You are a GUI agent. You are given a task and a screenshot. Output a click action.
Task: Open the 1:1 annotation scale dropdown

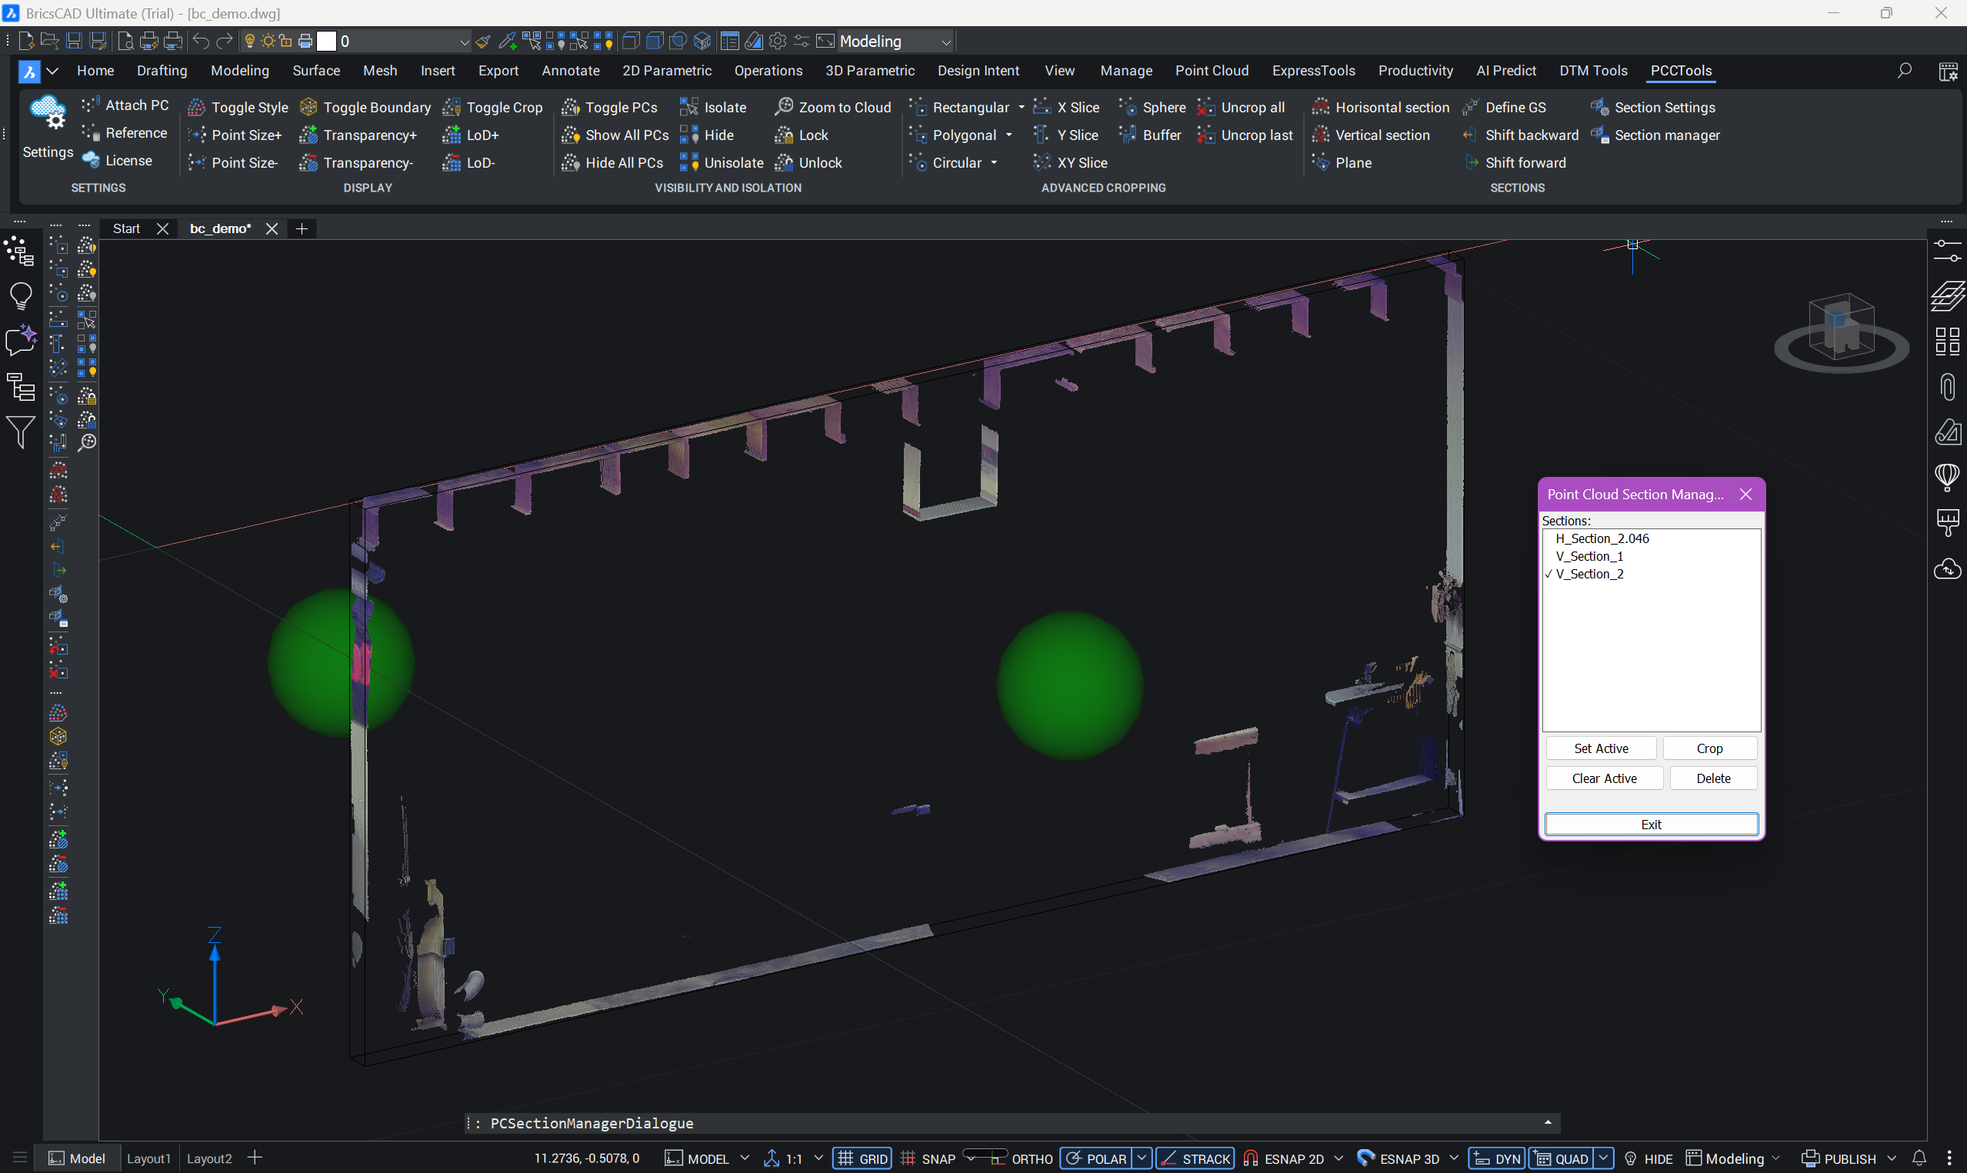[818, 1158]
